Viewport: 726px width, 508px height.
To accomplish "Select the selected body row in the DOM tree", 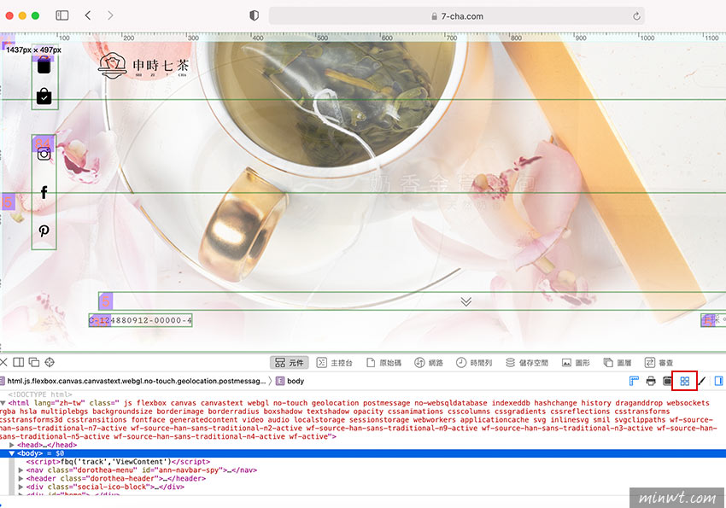I will pyautogui.click(x=363, y=453).
